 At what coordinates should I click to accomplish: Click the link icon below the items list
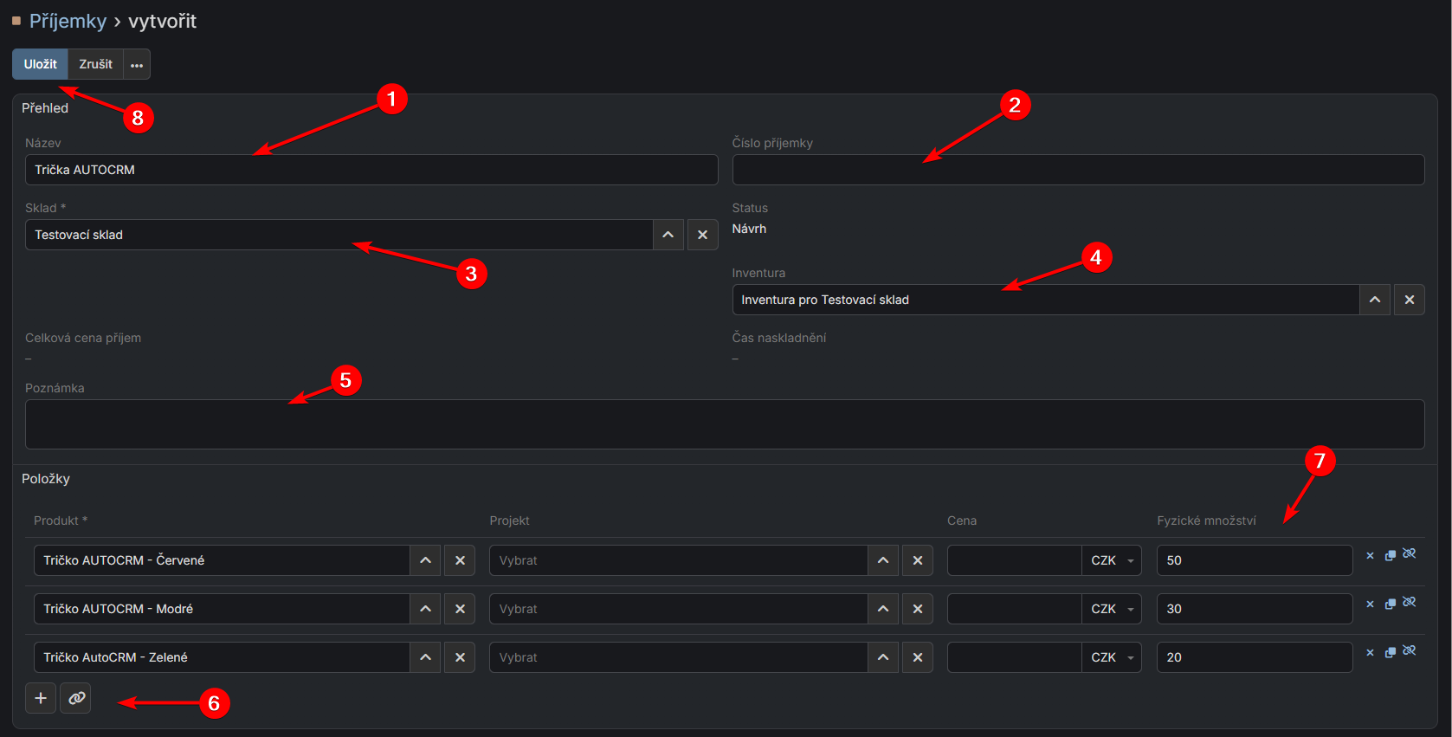click(76, 698)
